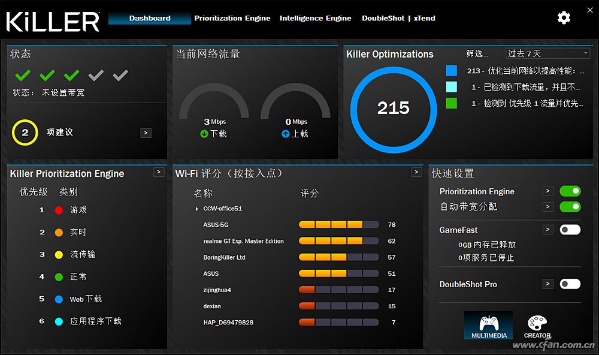Click the first green status checkmark

pos(23,75)
